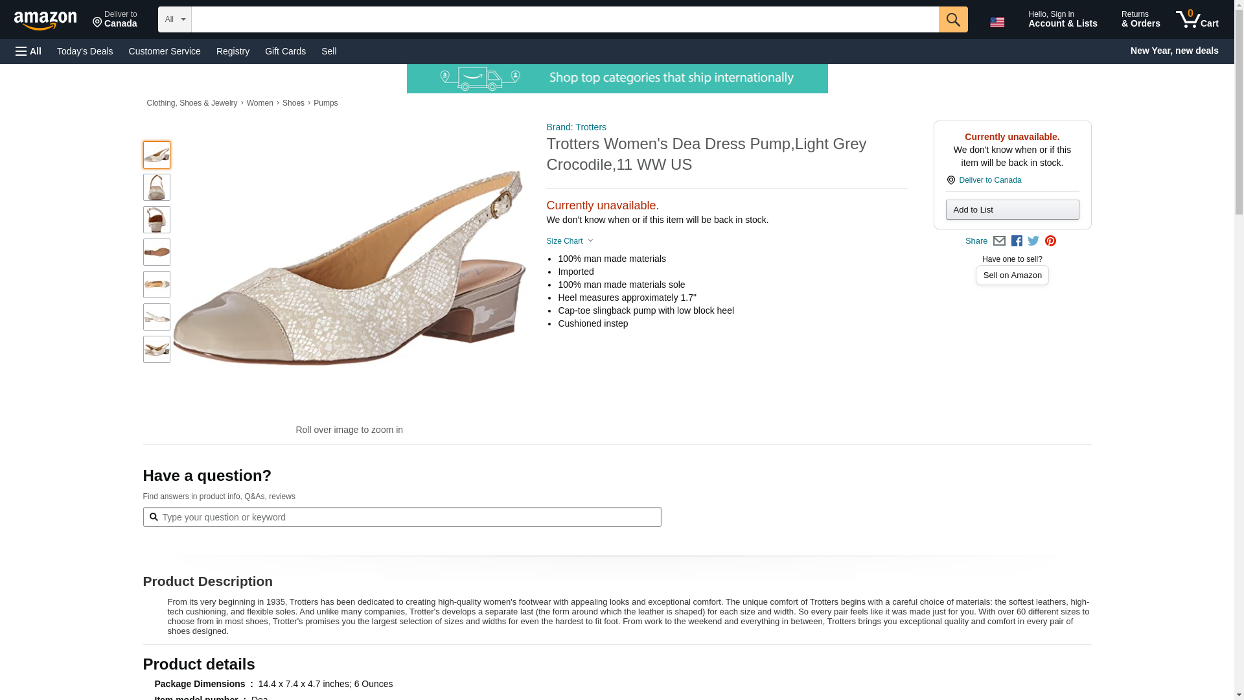This screenshot has height=700, width=1244.
Task: Open the All search category dropdown
Action: [x=175, y=19]
